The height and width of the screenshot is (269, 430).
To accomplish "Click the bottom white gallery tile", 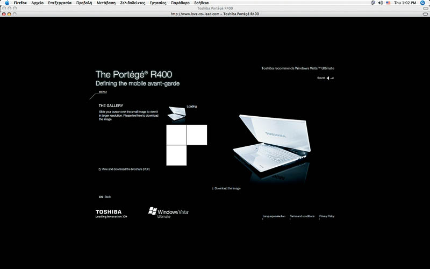I will click(176, 155).
